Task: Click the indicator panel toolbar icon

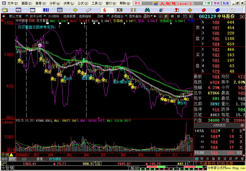Action: 60,10
